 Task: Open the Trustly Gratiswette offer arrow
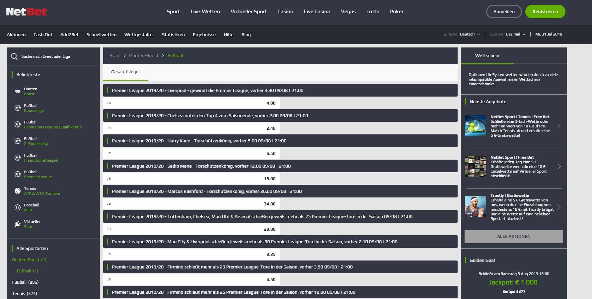point(559,207)
